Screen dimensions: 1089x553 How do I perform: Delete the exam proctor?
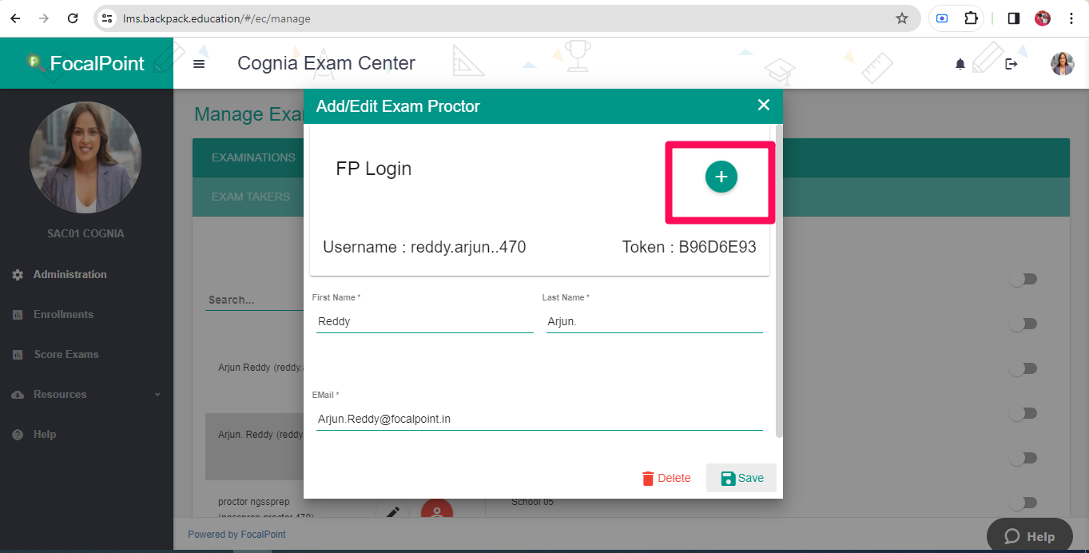666,478
